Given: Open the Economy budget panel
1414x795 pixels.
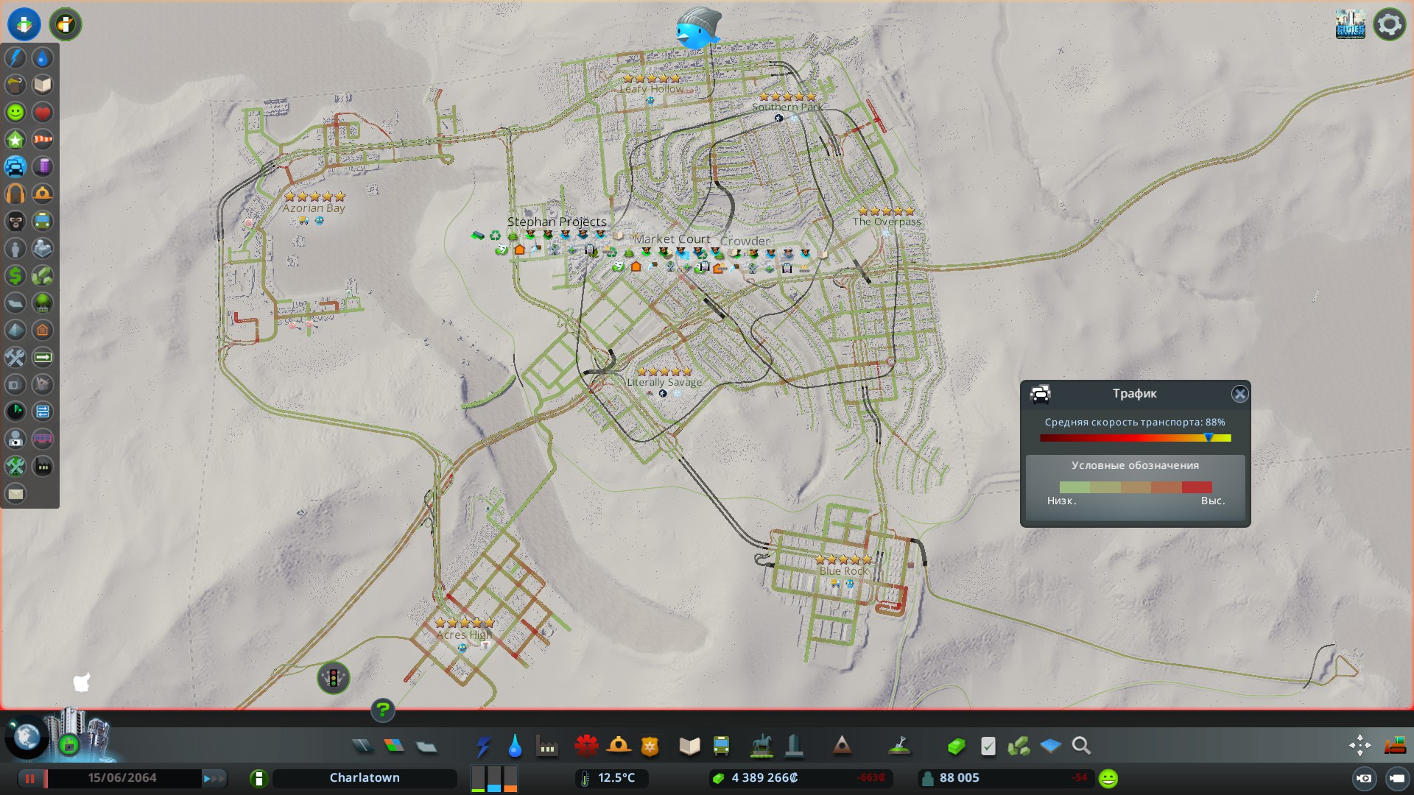Looking at the screenshot, I should point(957,746).
